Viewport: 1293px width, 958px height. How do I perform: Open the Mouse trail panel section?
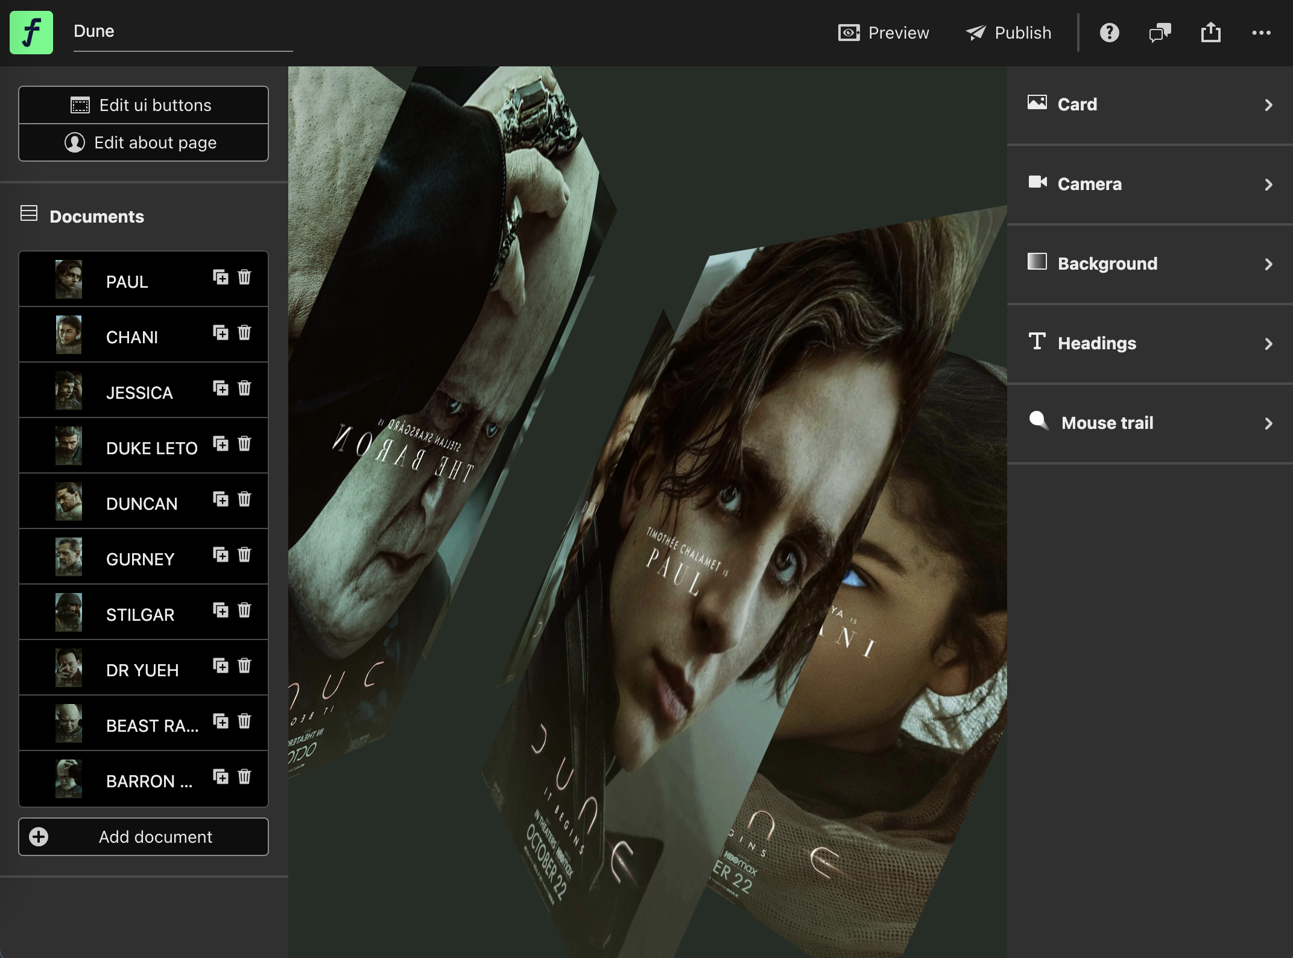pos(1150,423)
